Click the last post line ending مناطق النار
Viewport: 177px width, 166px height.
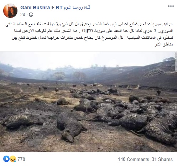pyautogui.click(x=163, y=44)
